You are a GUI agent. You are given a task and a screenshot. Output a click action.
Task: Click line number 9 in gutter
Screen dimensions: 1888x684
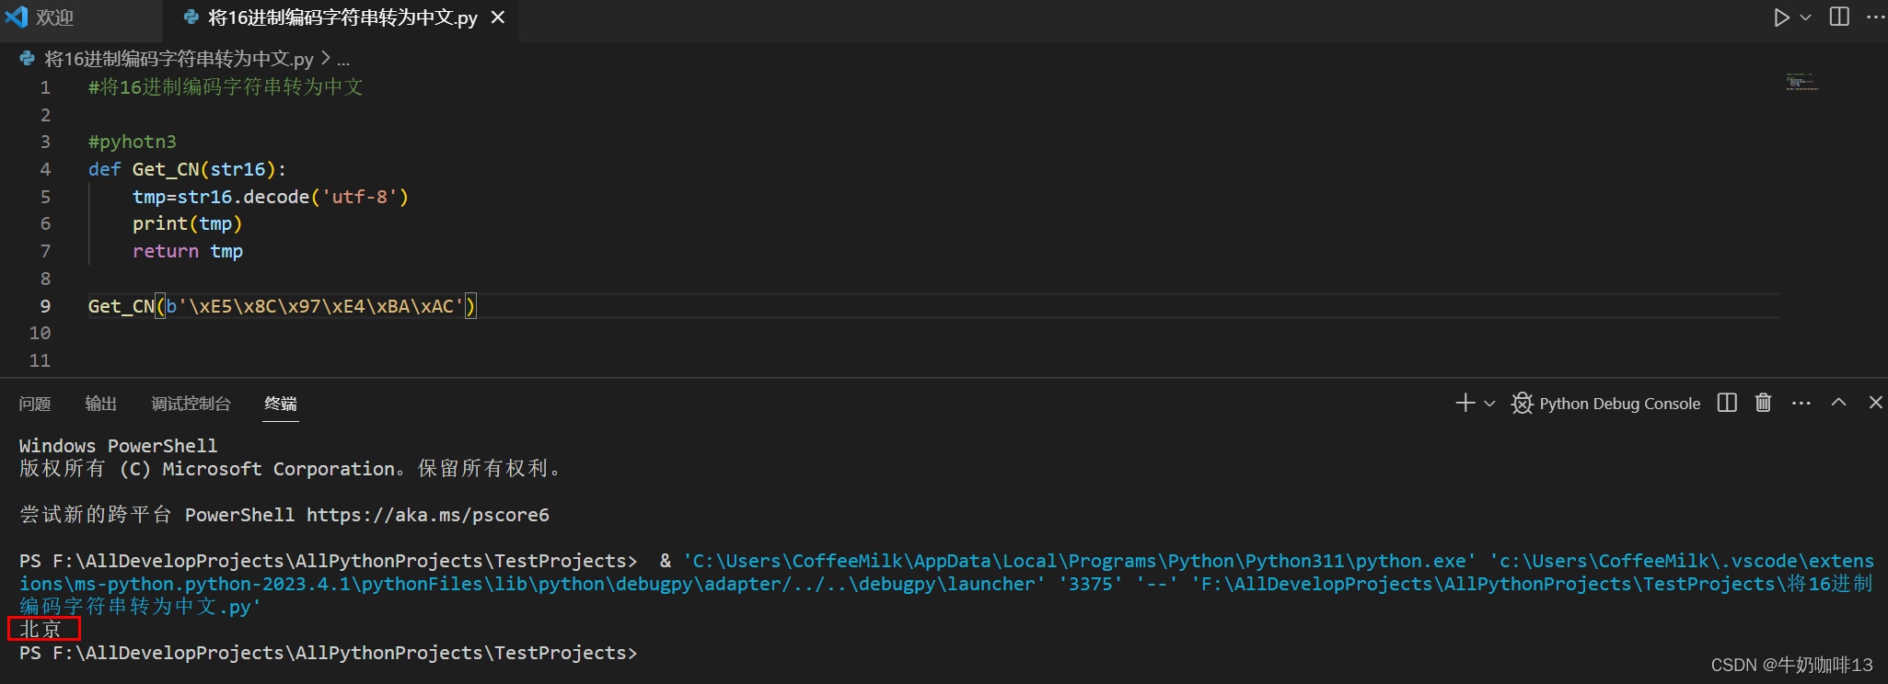click(x=45, y=306)
